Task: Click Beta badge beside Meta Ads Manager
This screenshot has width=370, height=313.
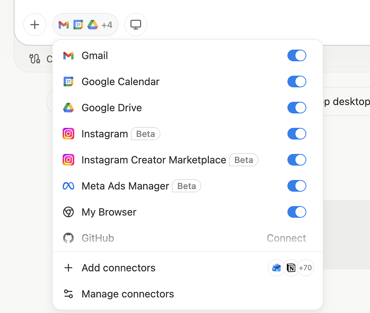Action: click(x=187, y=186)
